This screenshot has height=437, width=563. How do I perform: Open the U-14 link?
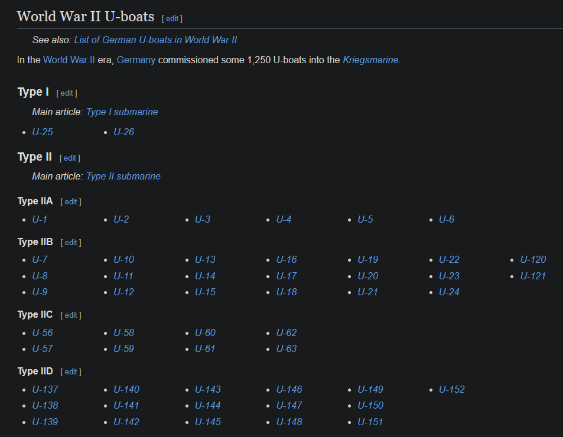tap(206, 276)
